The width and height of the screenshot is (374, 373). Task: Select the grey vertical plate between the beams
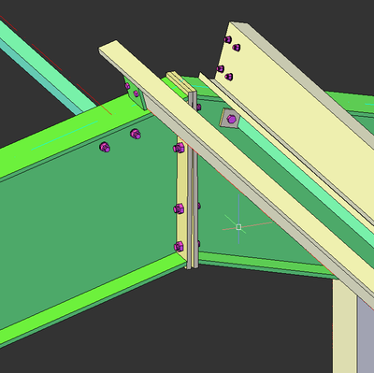point(192,180)
